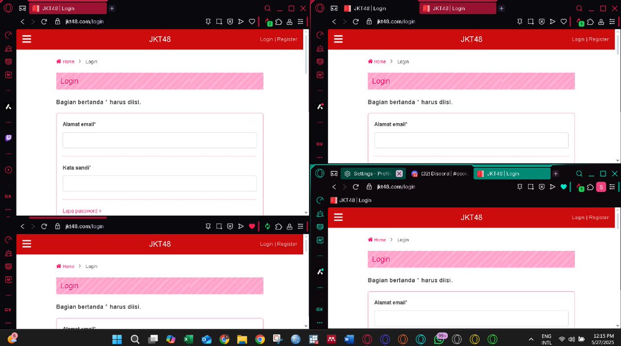Screen dimensions: 621x346
Task: Open hamburger menu on bottom-right JKT48 page
Action: coord(338,217)
